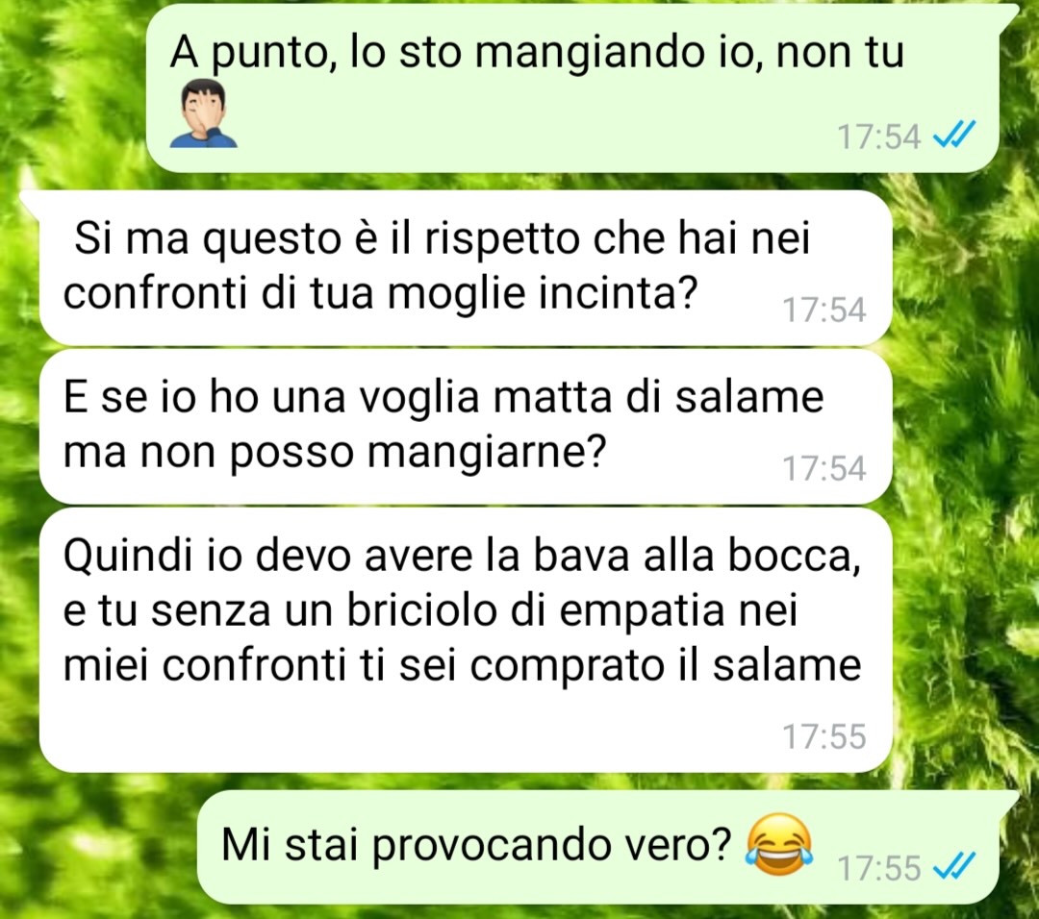Click the word 'rispetto' in received message

coord(502,240)
